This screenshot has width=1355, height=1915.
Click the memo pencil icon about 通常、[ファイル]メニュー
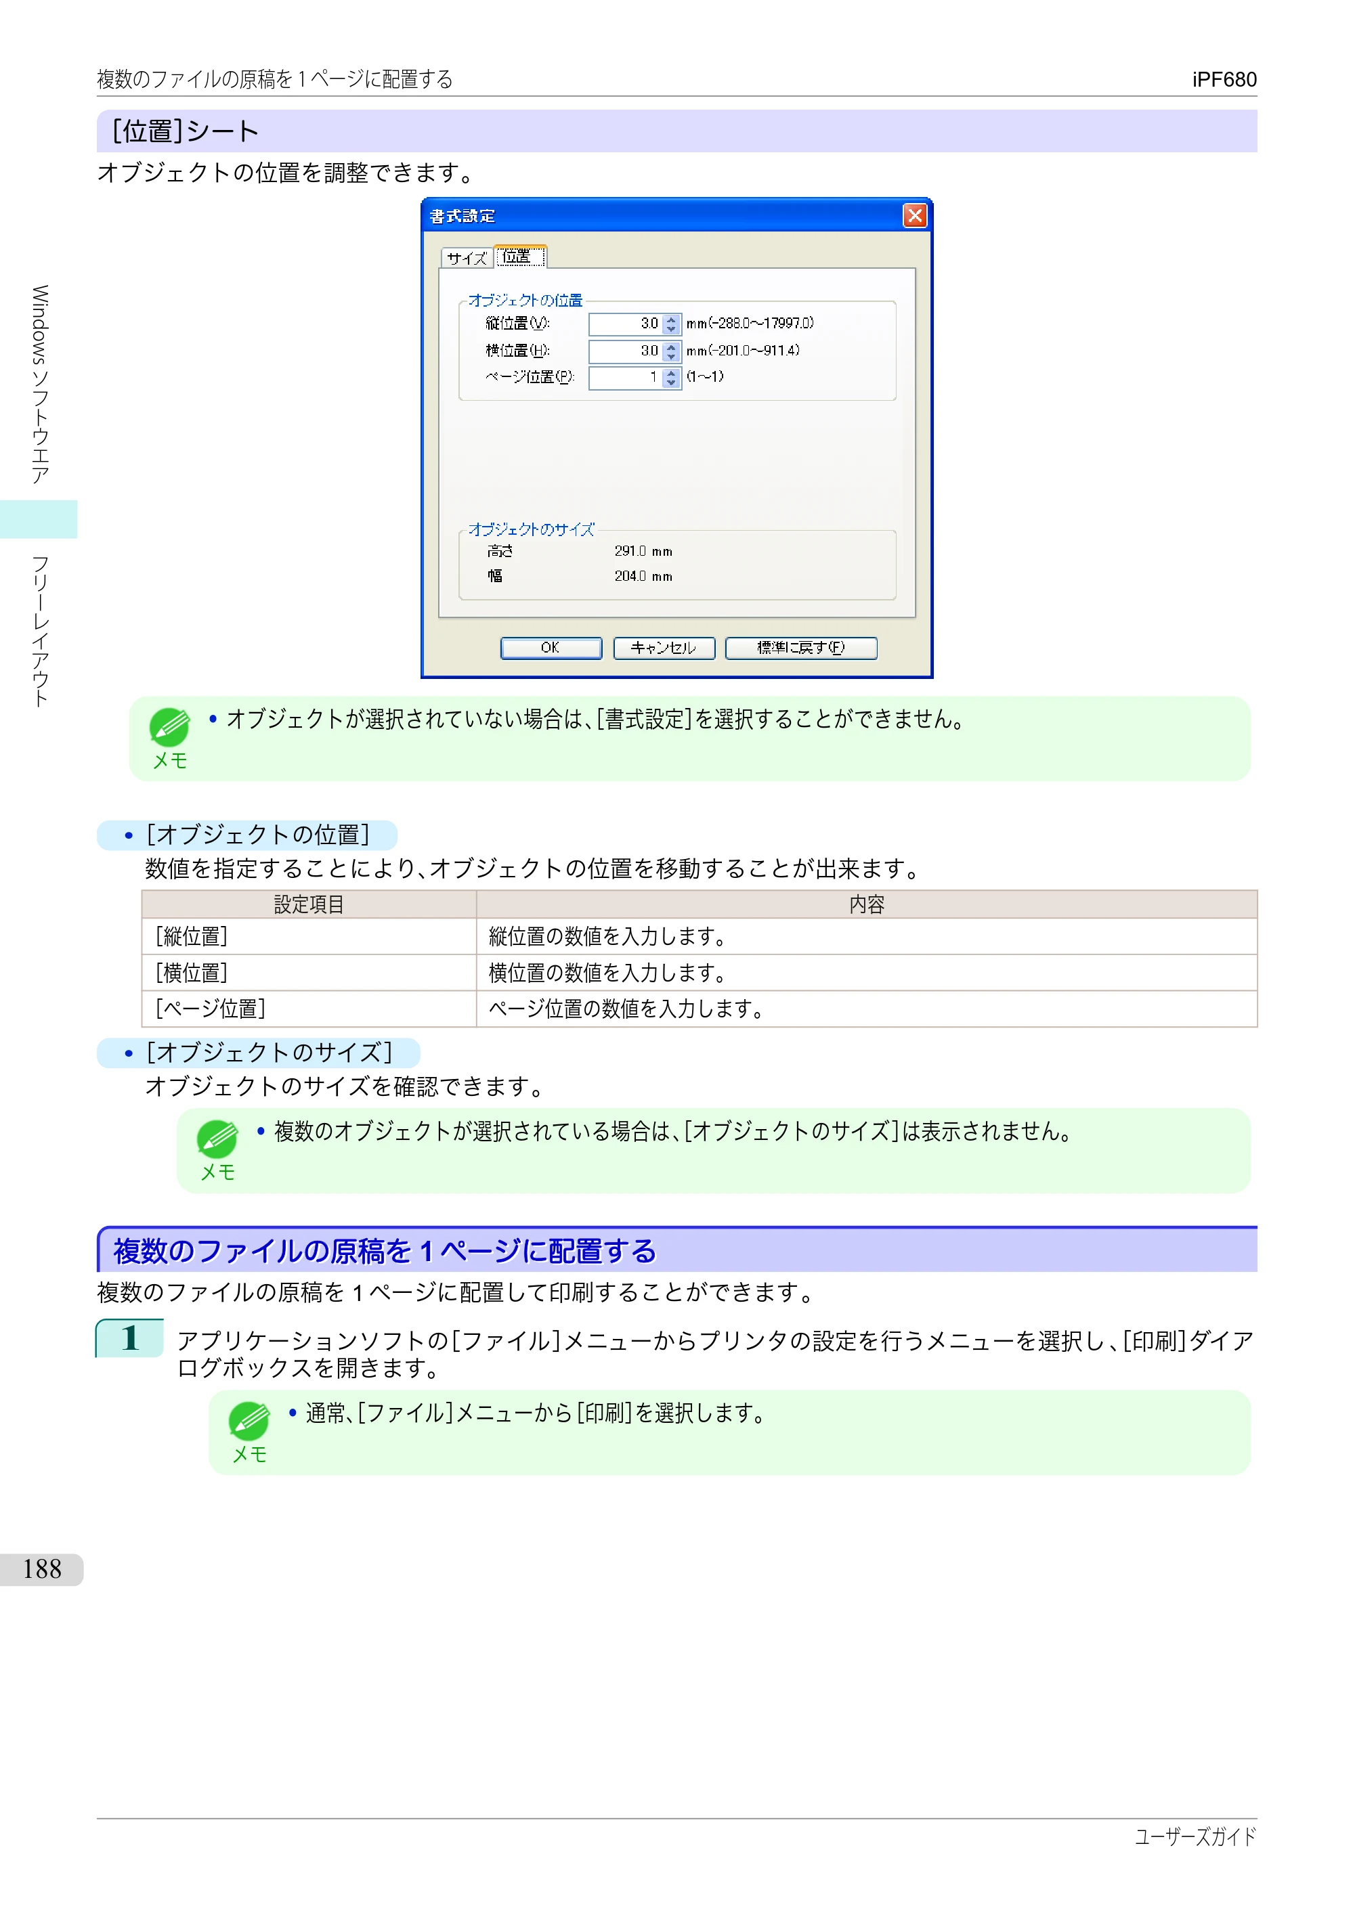click(249, 1420)
